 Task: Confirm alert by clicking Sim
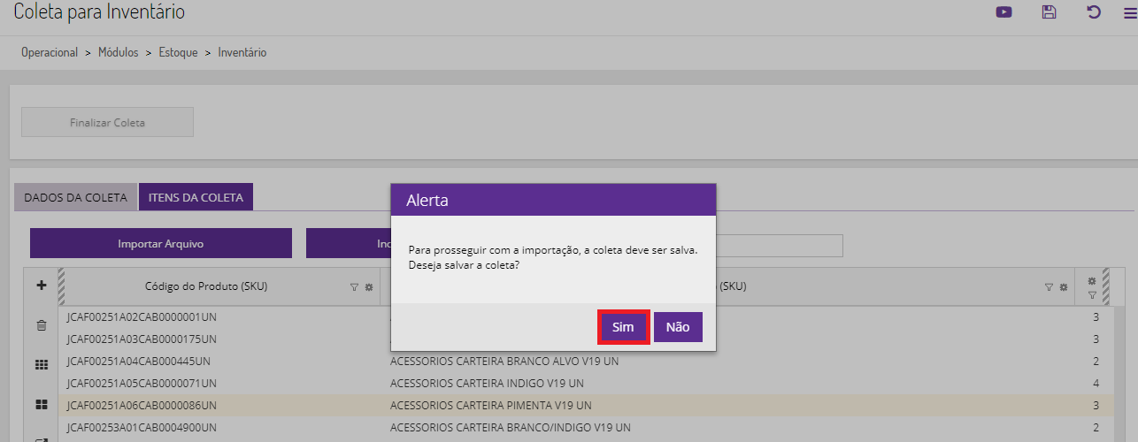[623, 327]
